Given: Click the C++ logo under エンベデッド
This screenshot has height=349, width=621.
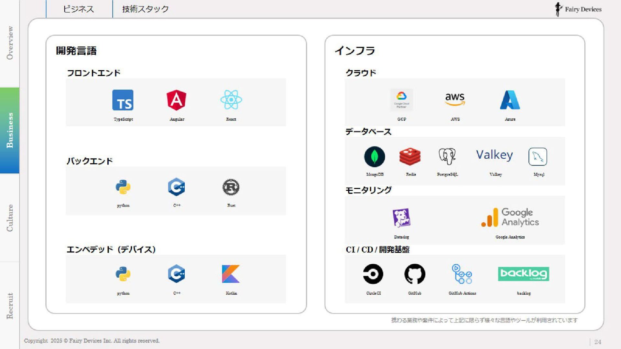Looking at the screenshot, I should [x=176, y=274].
